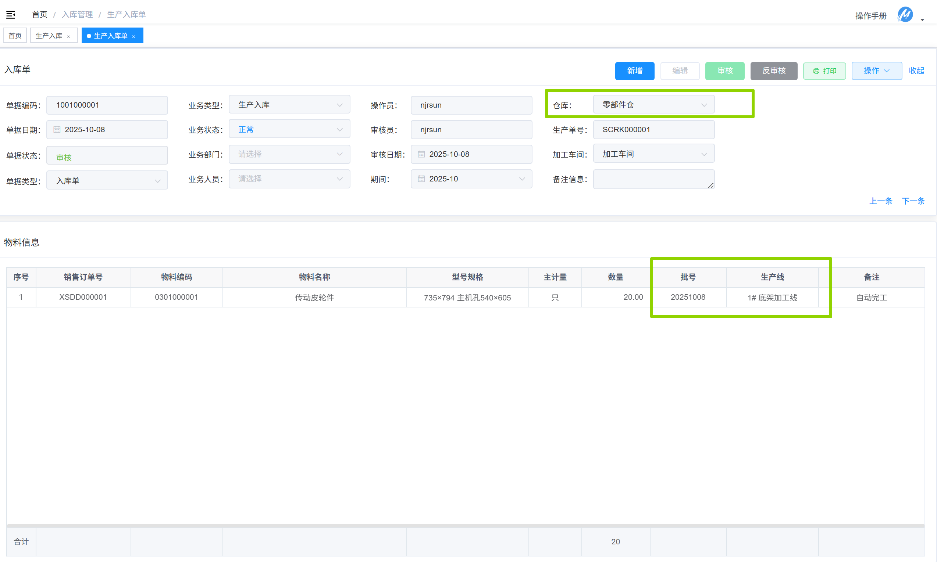Click the calendar icon in 期间 field
Screen dimensions: 937x562
click(421, 179)
